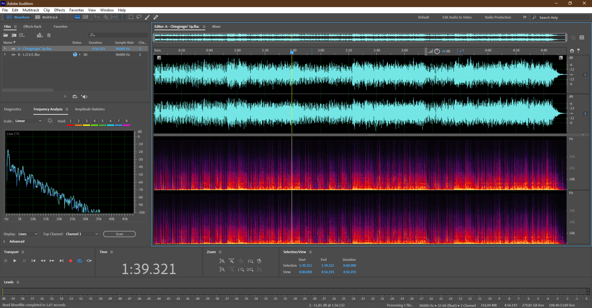This screenshot has width=592, height=308.
Task: Click the Scan button
Action: pos(119,234)
